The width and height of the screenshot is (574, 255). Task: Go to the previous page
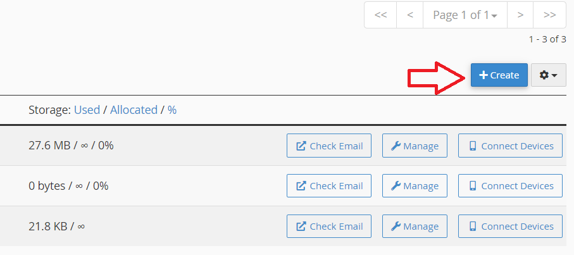[x=410, y=15]
